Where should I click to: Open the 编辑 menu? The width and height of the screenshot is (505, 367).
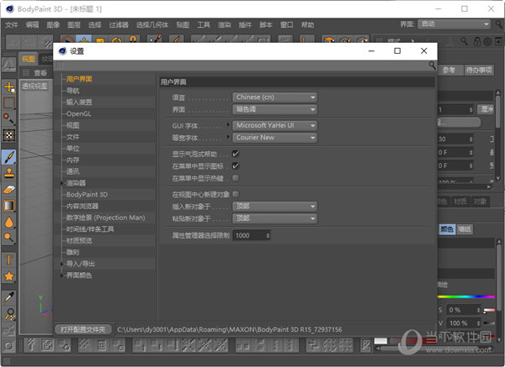tap(32, 24)
